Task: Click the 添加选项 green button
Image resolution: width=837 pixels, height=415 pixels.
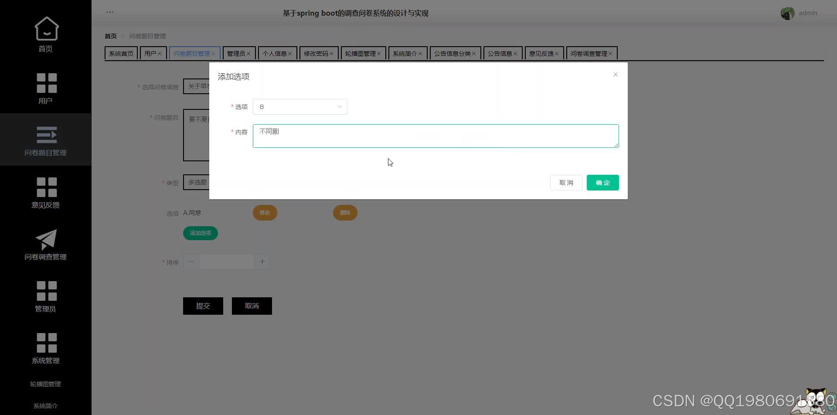Action: click(200, 233)
